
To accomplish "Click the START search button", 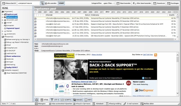I will click(61, 3).
